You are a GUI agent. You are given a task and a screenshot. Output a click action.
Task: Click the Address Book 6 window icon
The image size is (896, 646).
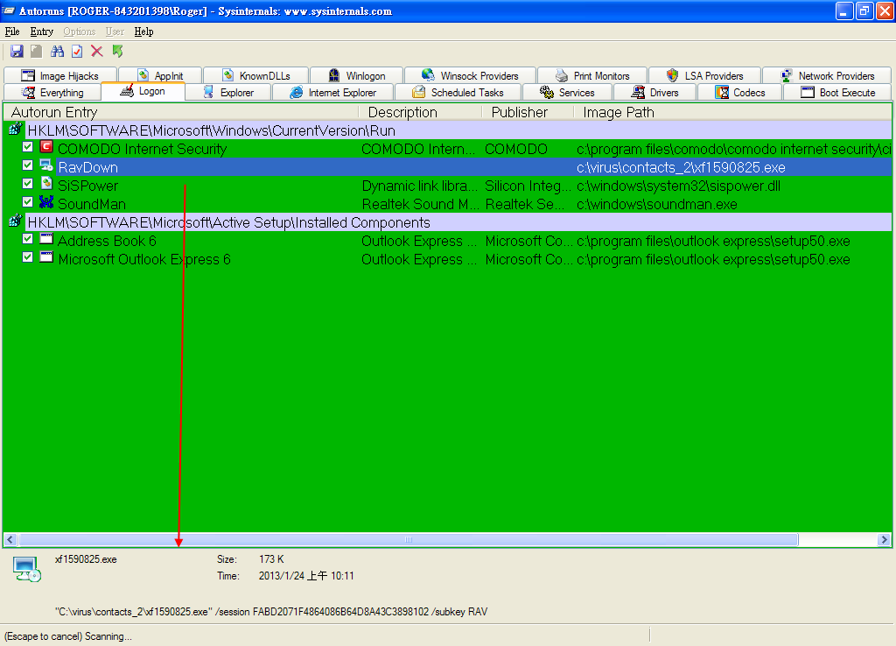click(x=46, y=239)
